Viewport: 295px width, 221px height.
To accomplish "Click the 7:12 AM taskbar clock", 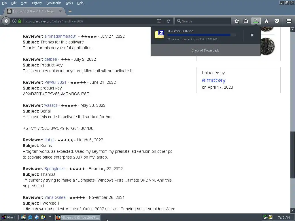I will click(x=284, y=218).
